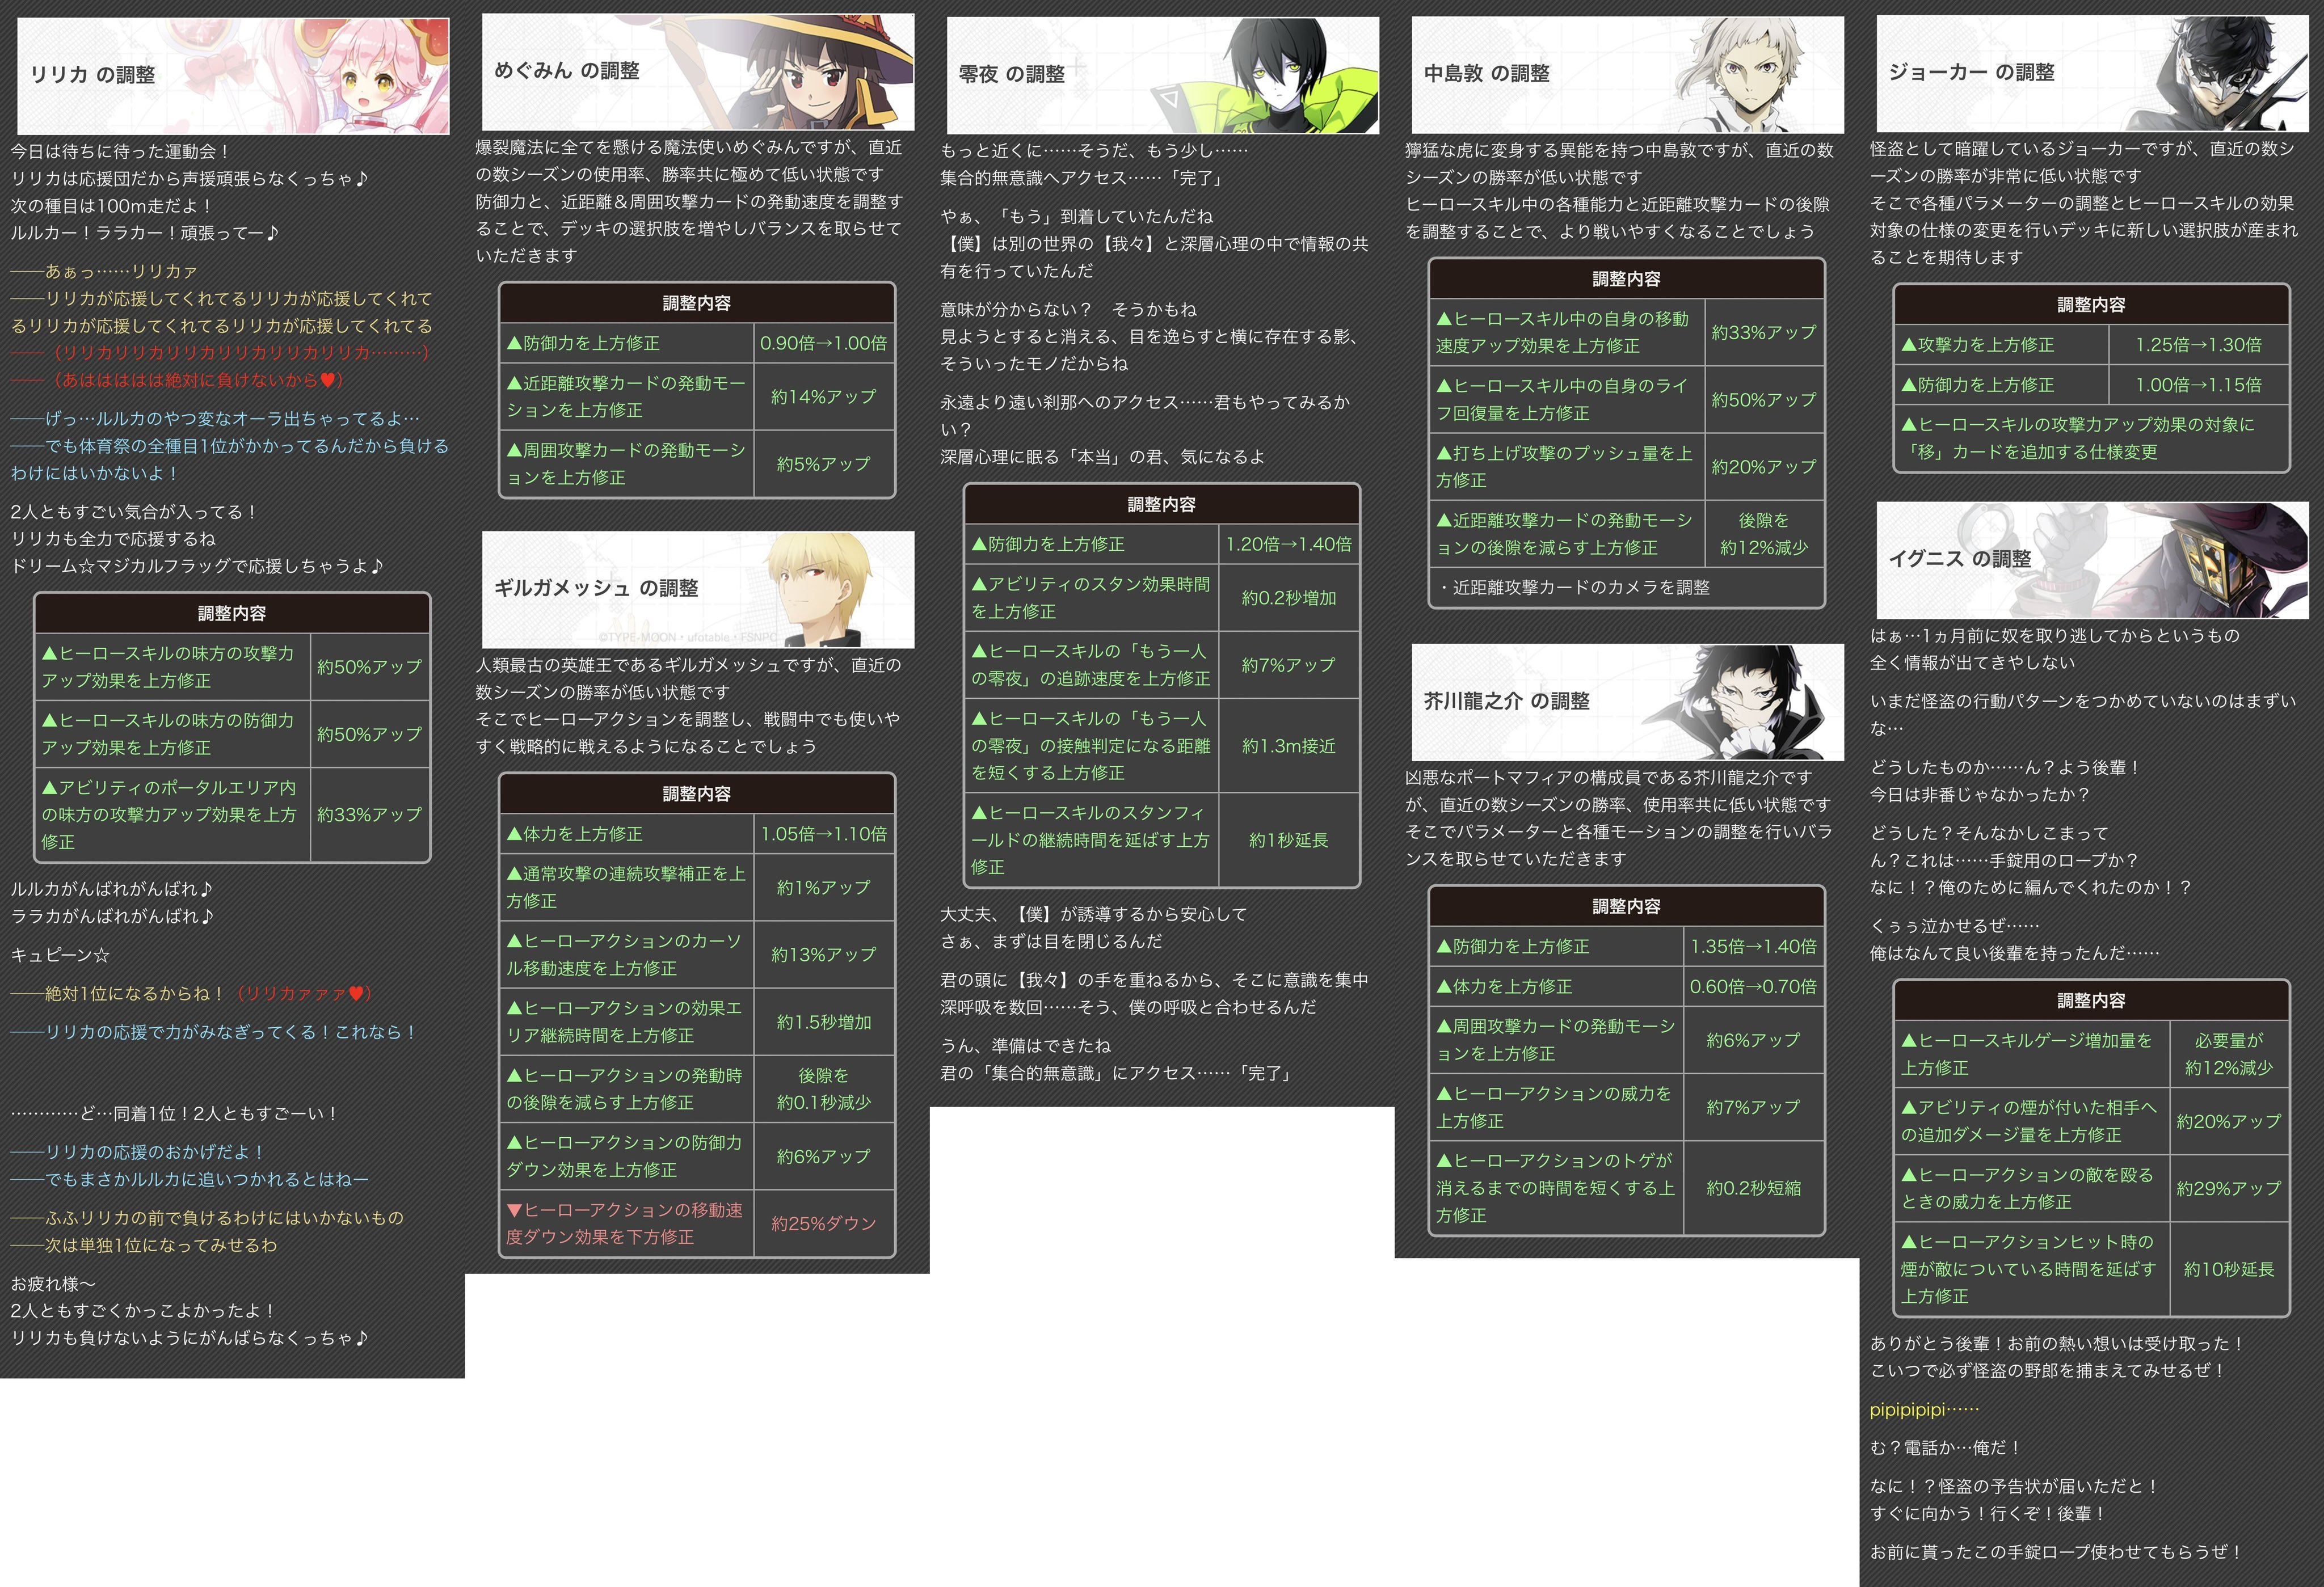Click the red 約25%ダウン value cell
This screenshot has height=1587, width=2324.
click(x=823, y=1223)
